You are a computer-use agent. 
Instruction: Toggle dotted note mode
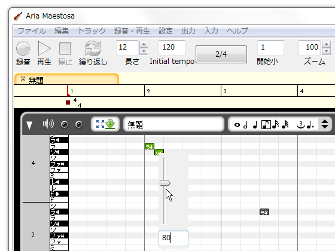point(310,124)
